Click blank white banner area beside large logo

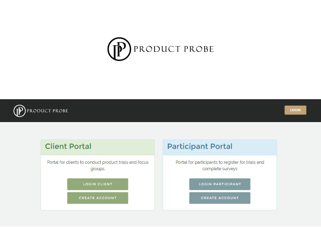click(259, 50)
